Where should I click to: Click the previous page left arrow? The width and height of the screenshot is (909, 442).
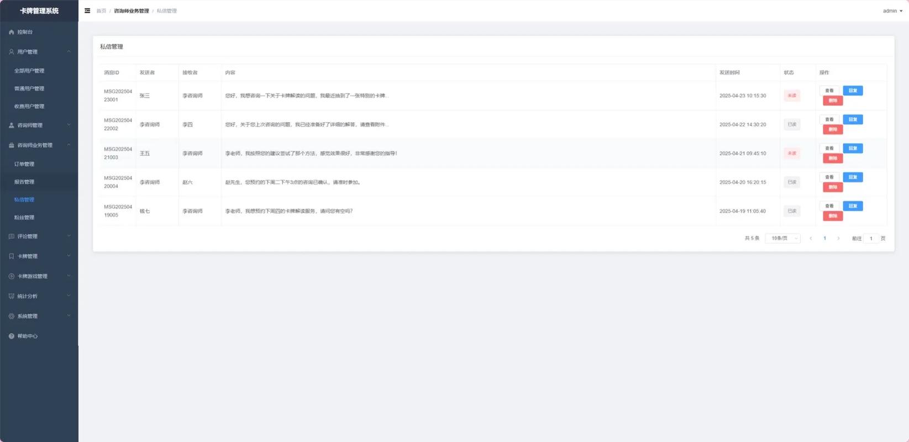(x=811, y=239)
